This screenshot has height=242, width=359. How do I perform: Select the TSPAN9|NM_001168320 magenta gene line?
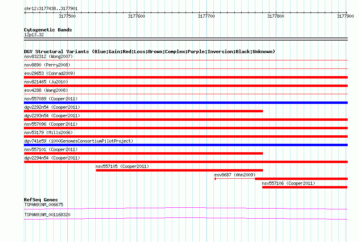click(186, 218)
